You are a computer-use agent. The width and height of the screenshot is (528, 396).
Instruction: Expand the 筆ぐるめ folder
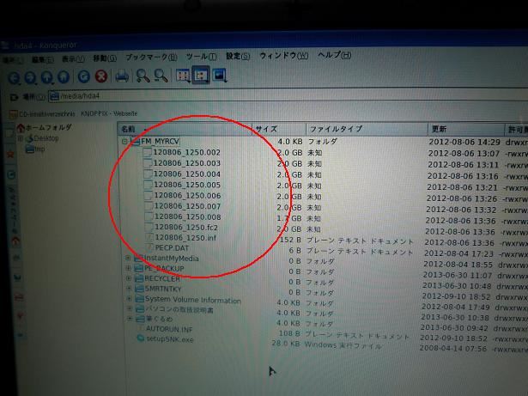[130, 319]
